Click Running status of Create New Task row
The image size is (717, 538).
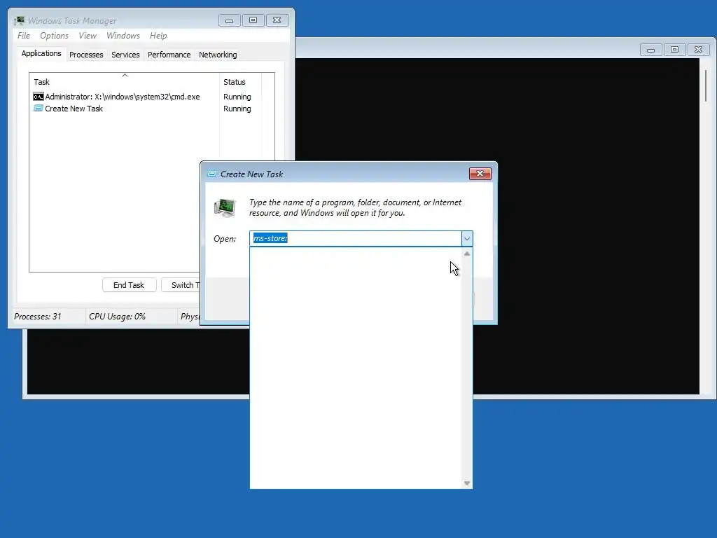click(237, 109)
